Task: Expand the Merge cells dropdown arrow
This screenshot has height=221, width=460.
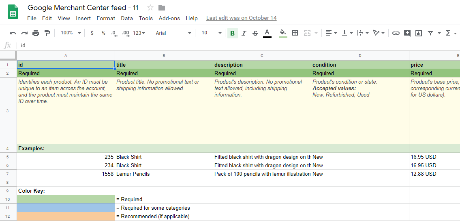Action: tap(316, 33)
